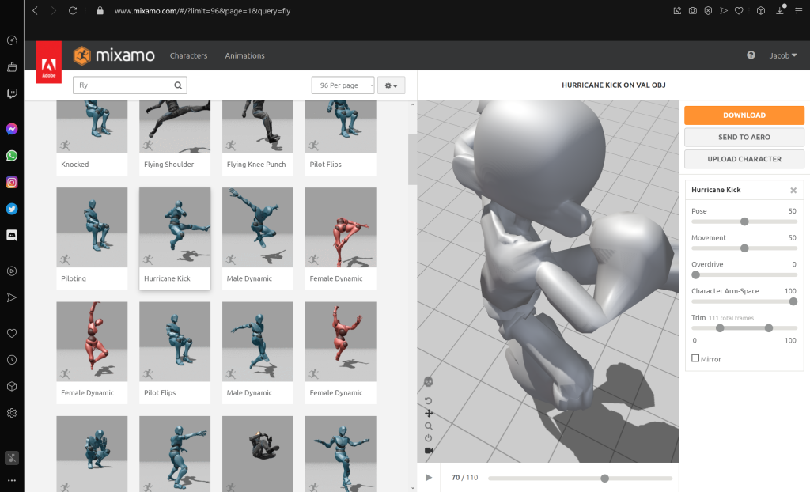This screenshot has height=492, width=810.
Task: Click the Overdrive slider handle
Action: point(695,274)
